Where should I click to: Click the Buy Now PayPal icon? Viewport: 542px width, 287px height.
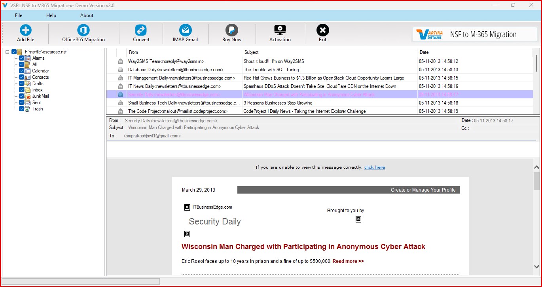click(x=232, y=30)
